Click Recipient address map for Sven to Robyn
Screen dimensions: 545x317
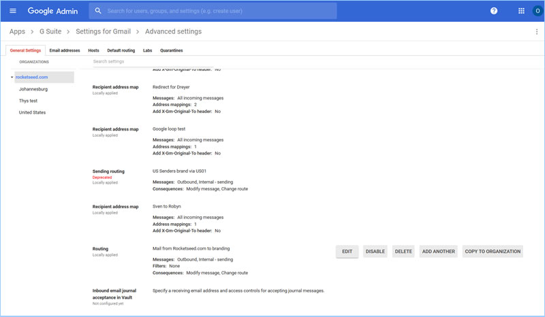[115, 207]
